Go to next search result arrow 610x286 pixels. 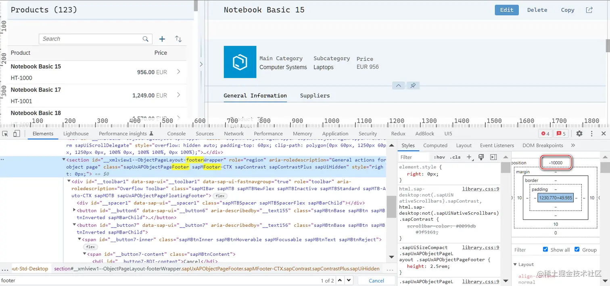(x=350, y=280)
